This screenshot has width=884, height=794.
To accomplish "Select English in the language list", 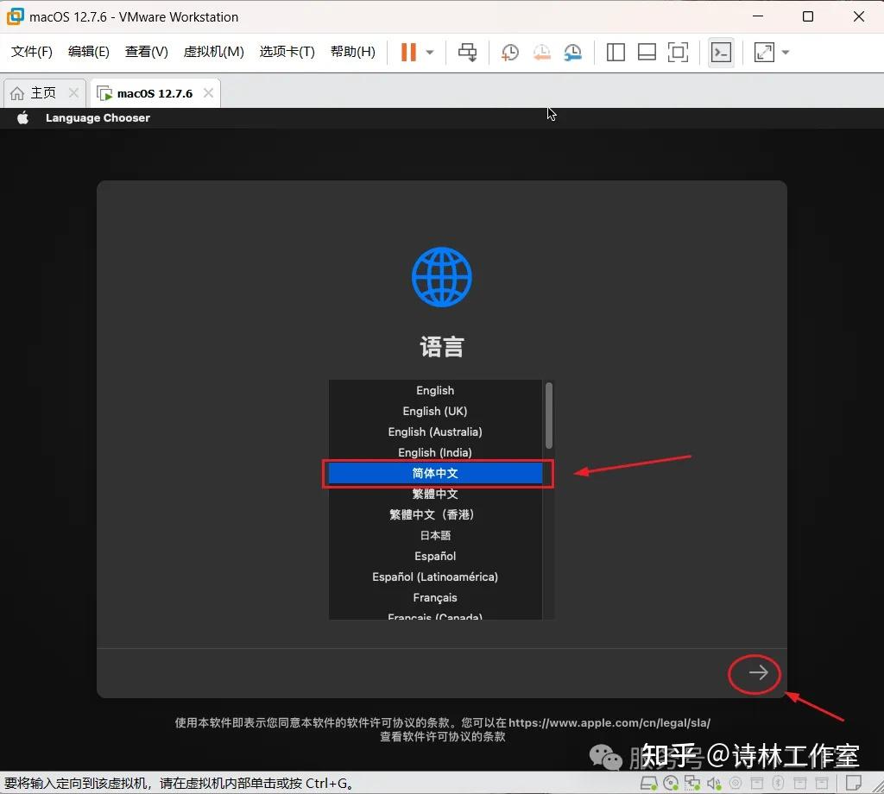I will pyautogui.click(x=435, y=390).
